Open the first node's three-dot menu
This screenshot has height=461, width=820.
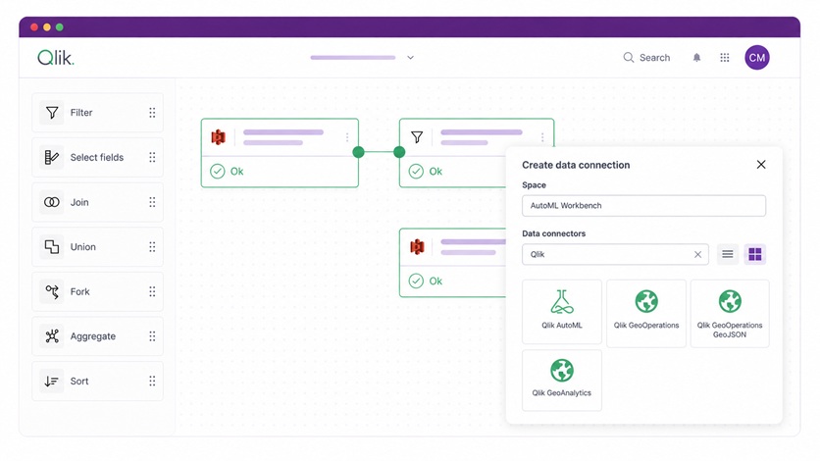click(347, 137)
